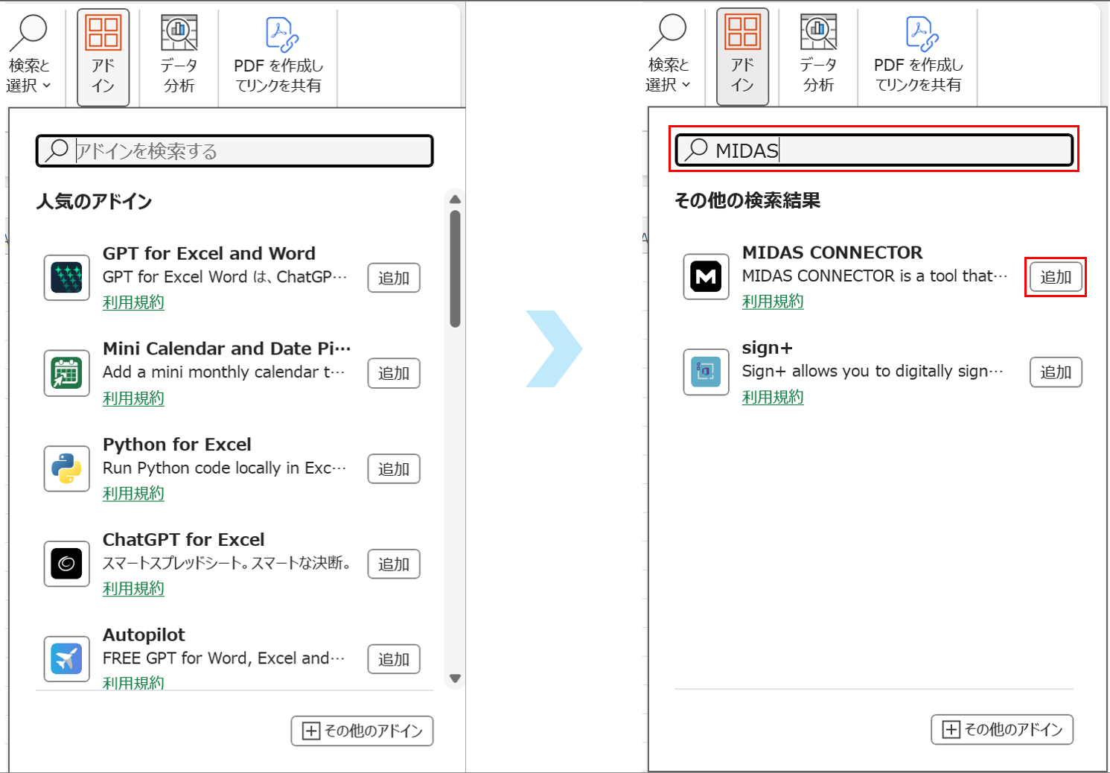Add GPT for Excel and Word add-in
This screenshot has height=773, width=1110.
394,278
